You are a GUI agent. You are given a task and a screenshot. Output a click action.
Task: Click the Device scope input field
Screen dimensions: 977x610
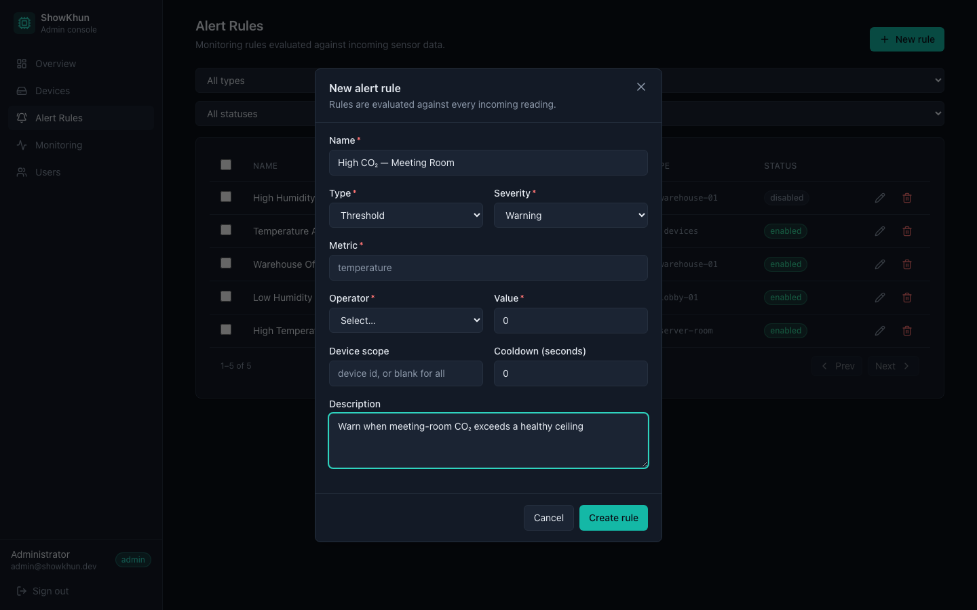coord(406,373)
